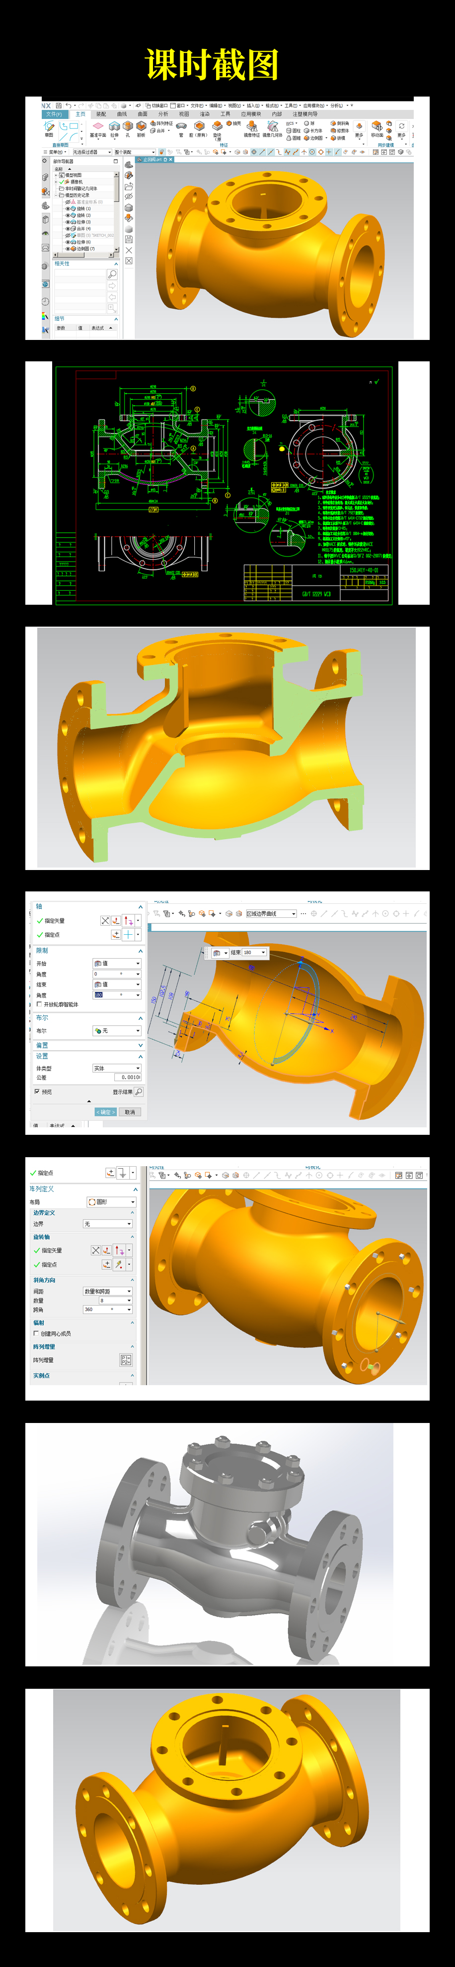The image size is (455, 1967).
Task: Click the 取消 button
Action: 130,1112
